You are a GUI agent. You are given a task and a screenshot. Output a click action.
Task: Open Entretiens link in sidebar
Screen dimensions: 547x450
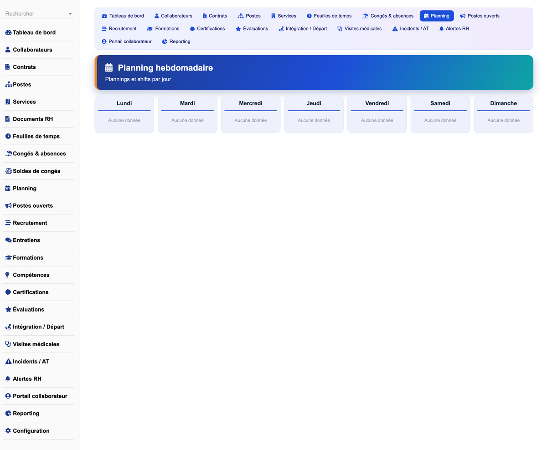pos(26,240)
